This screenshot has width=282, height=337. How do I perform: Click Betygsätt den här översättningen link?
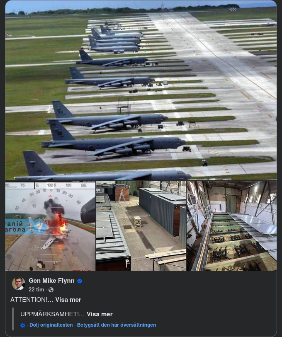coord(117,325)
